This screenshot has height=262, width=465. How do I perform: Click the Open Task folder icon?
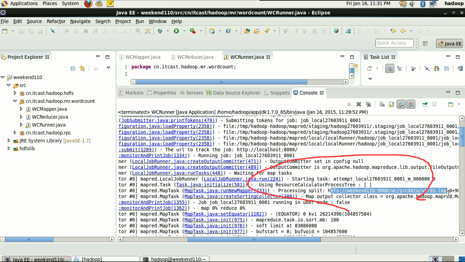point(257,31)
